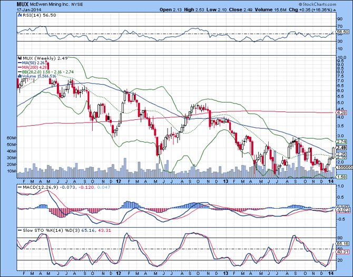Screen dimensions: 353x277
Task: Click the High 2.53 value in header
Action: point(194,9)
